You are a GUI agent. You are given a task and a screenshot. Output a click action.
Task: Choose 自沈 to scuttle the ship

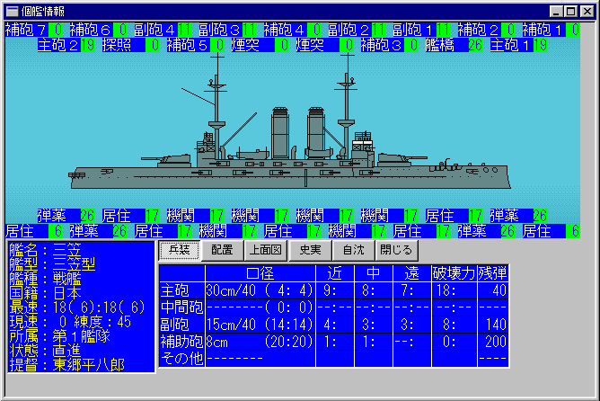coord(354,251)
